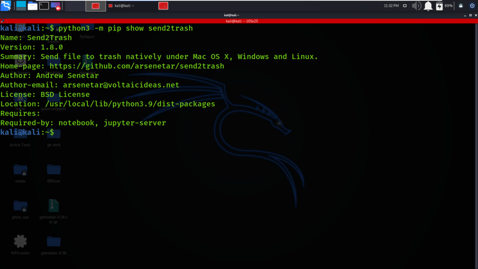Click the terminal split menu icon in red bar

click(x=2, y=21)
